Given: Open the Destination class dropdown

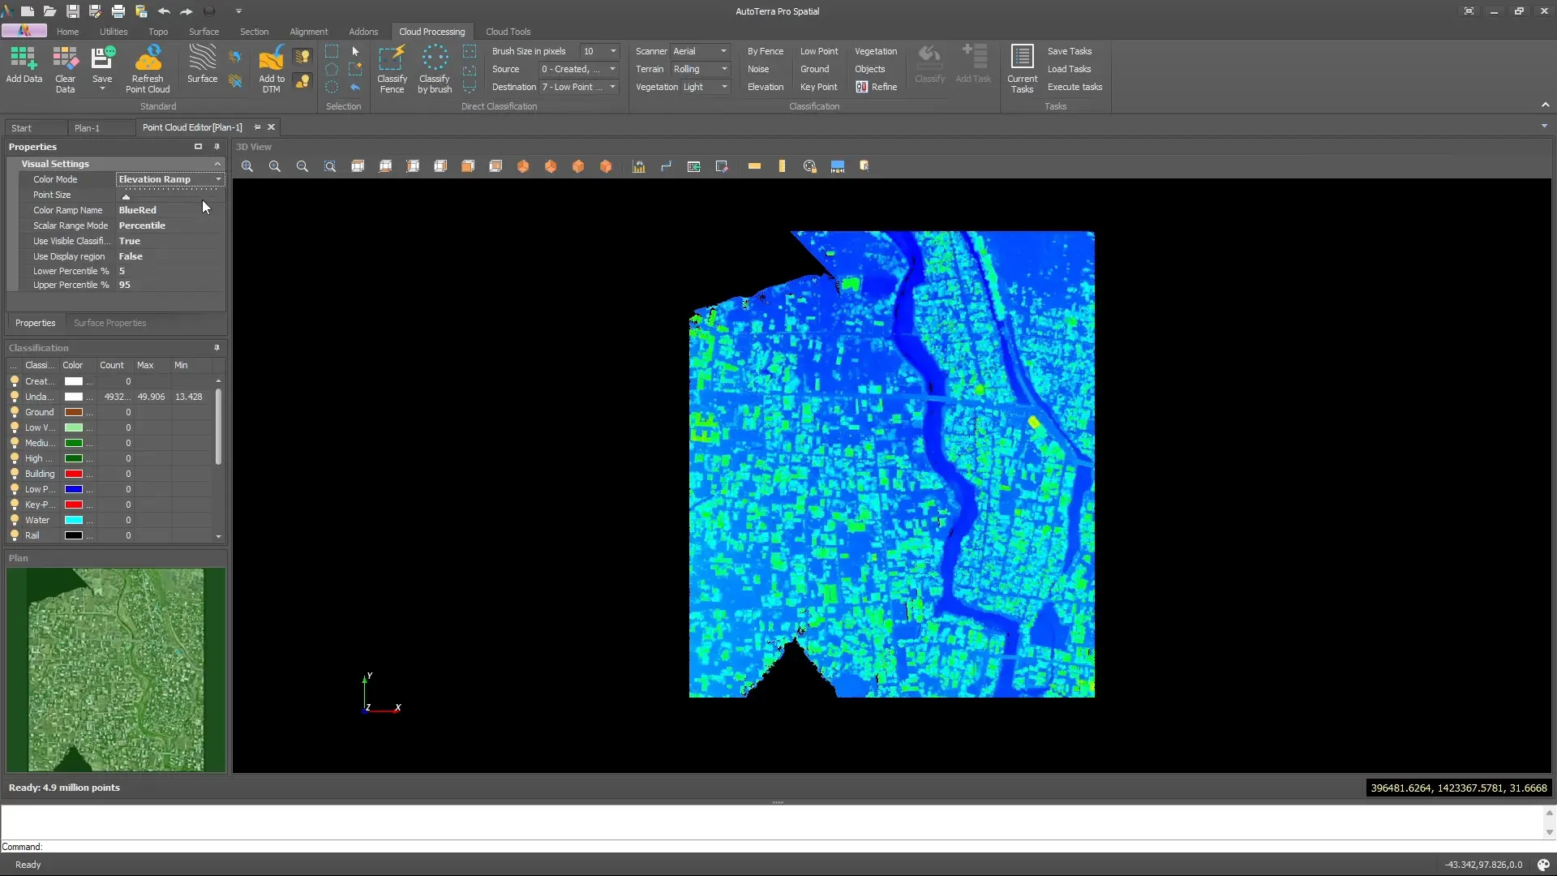Looking at the screenshot, I should pos(579,87).
